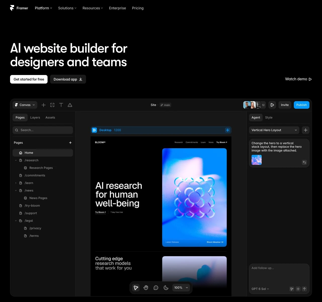
Task: Open the Solutions dropdown menu
Action: 67,8
